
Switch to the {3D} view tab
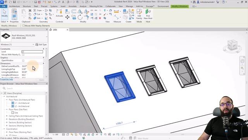pos(55,30)
